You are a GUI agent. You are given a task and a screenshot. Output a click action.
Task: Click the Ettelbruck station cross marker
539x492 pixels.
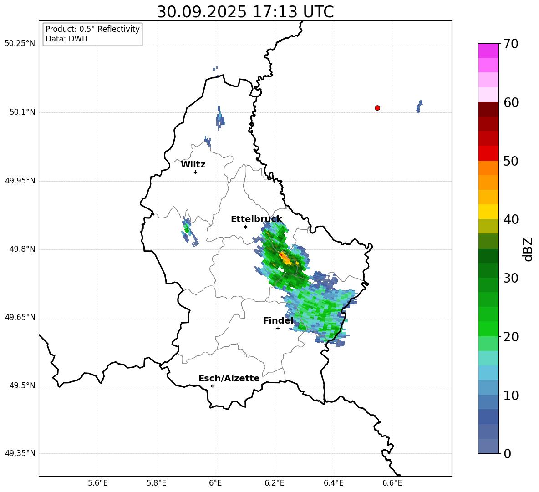pos(245,227)
